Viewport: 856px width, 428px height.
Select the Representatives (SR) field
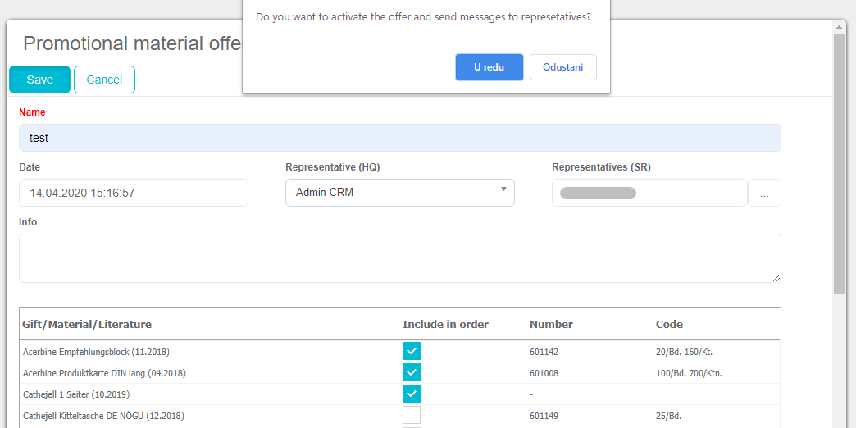click(x=649, y=193)
